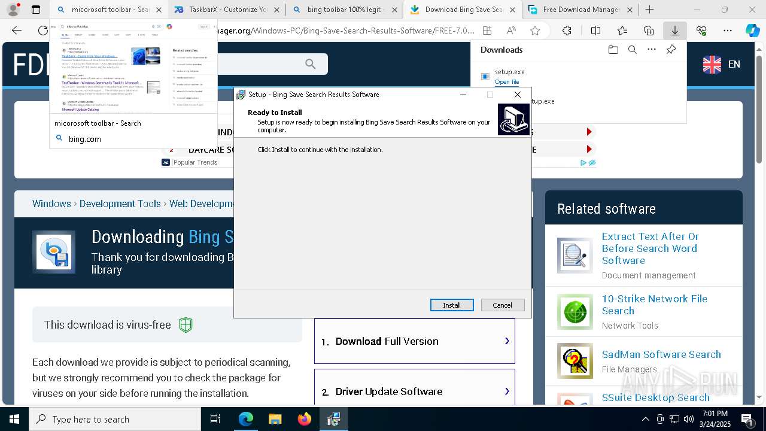
Task: Click the Downloads toolbar icon
Action: coord(674,31)
